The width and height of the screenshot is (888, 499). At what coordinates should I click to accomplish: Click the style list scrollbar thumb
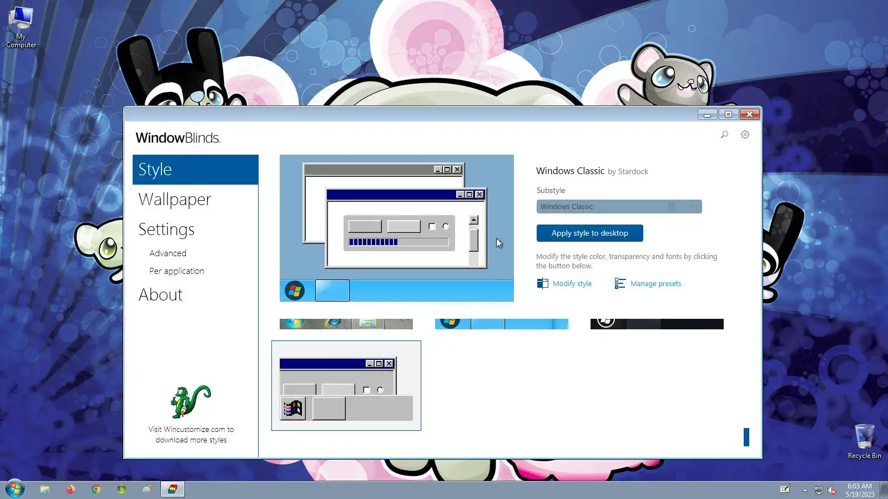pos(746,437)
